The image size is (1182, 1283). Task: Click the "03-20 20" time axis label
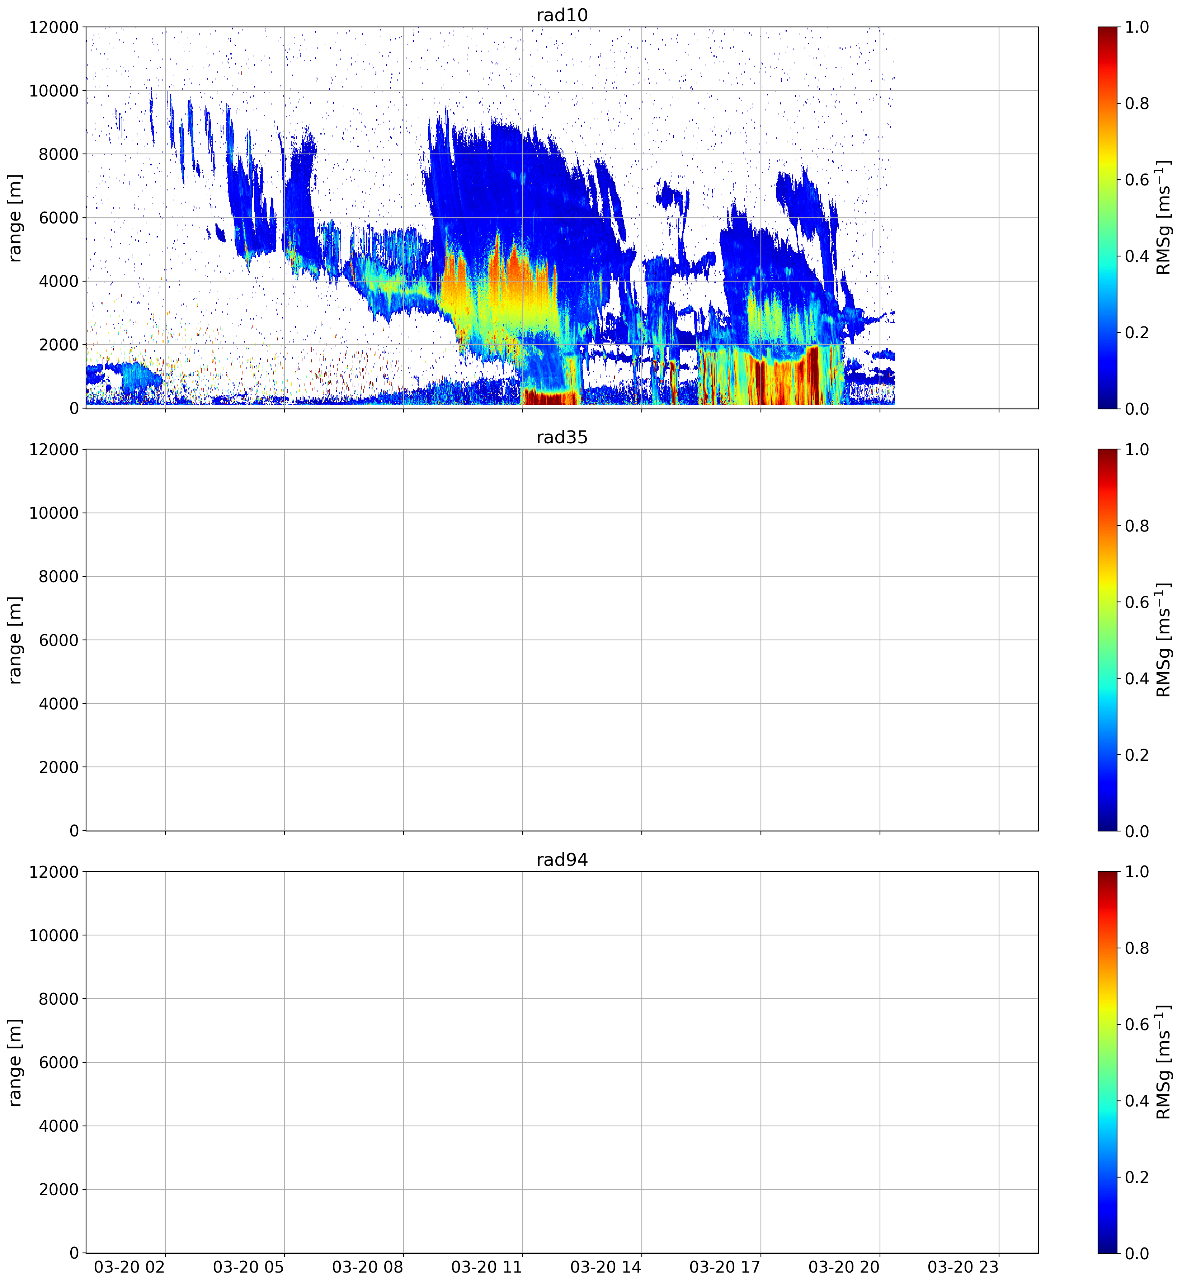844,1267
